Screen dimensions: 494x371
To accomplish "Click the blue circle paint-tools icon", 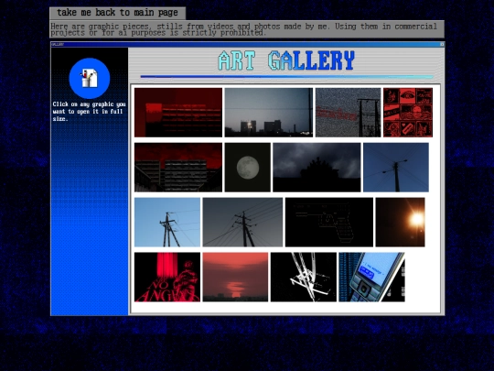I will click(90, 78).
